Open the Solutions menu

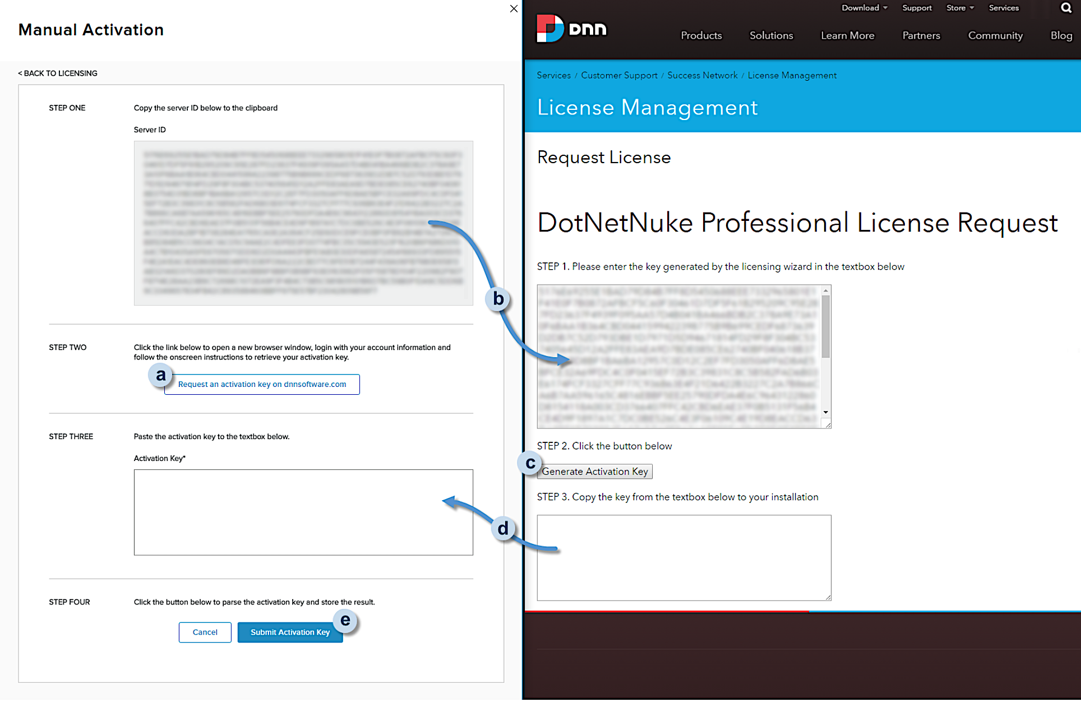pos(771,35)
